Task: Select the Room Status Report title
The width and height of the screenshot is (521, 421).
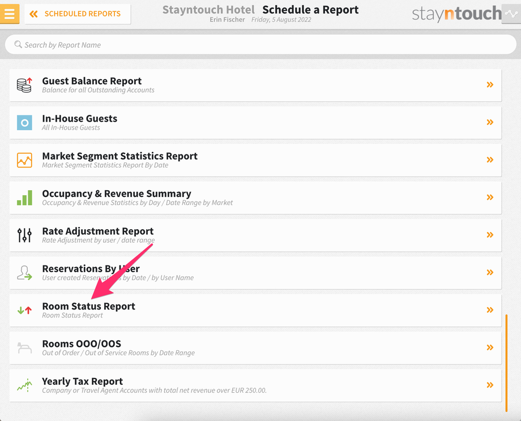Action: [89, 306]
